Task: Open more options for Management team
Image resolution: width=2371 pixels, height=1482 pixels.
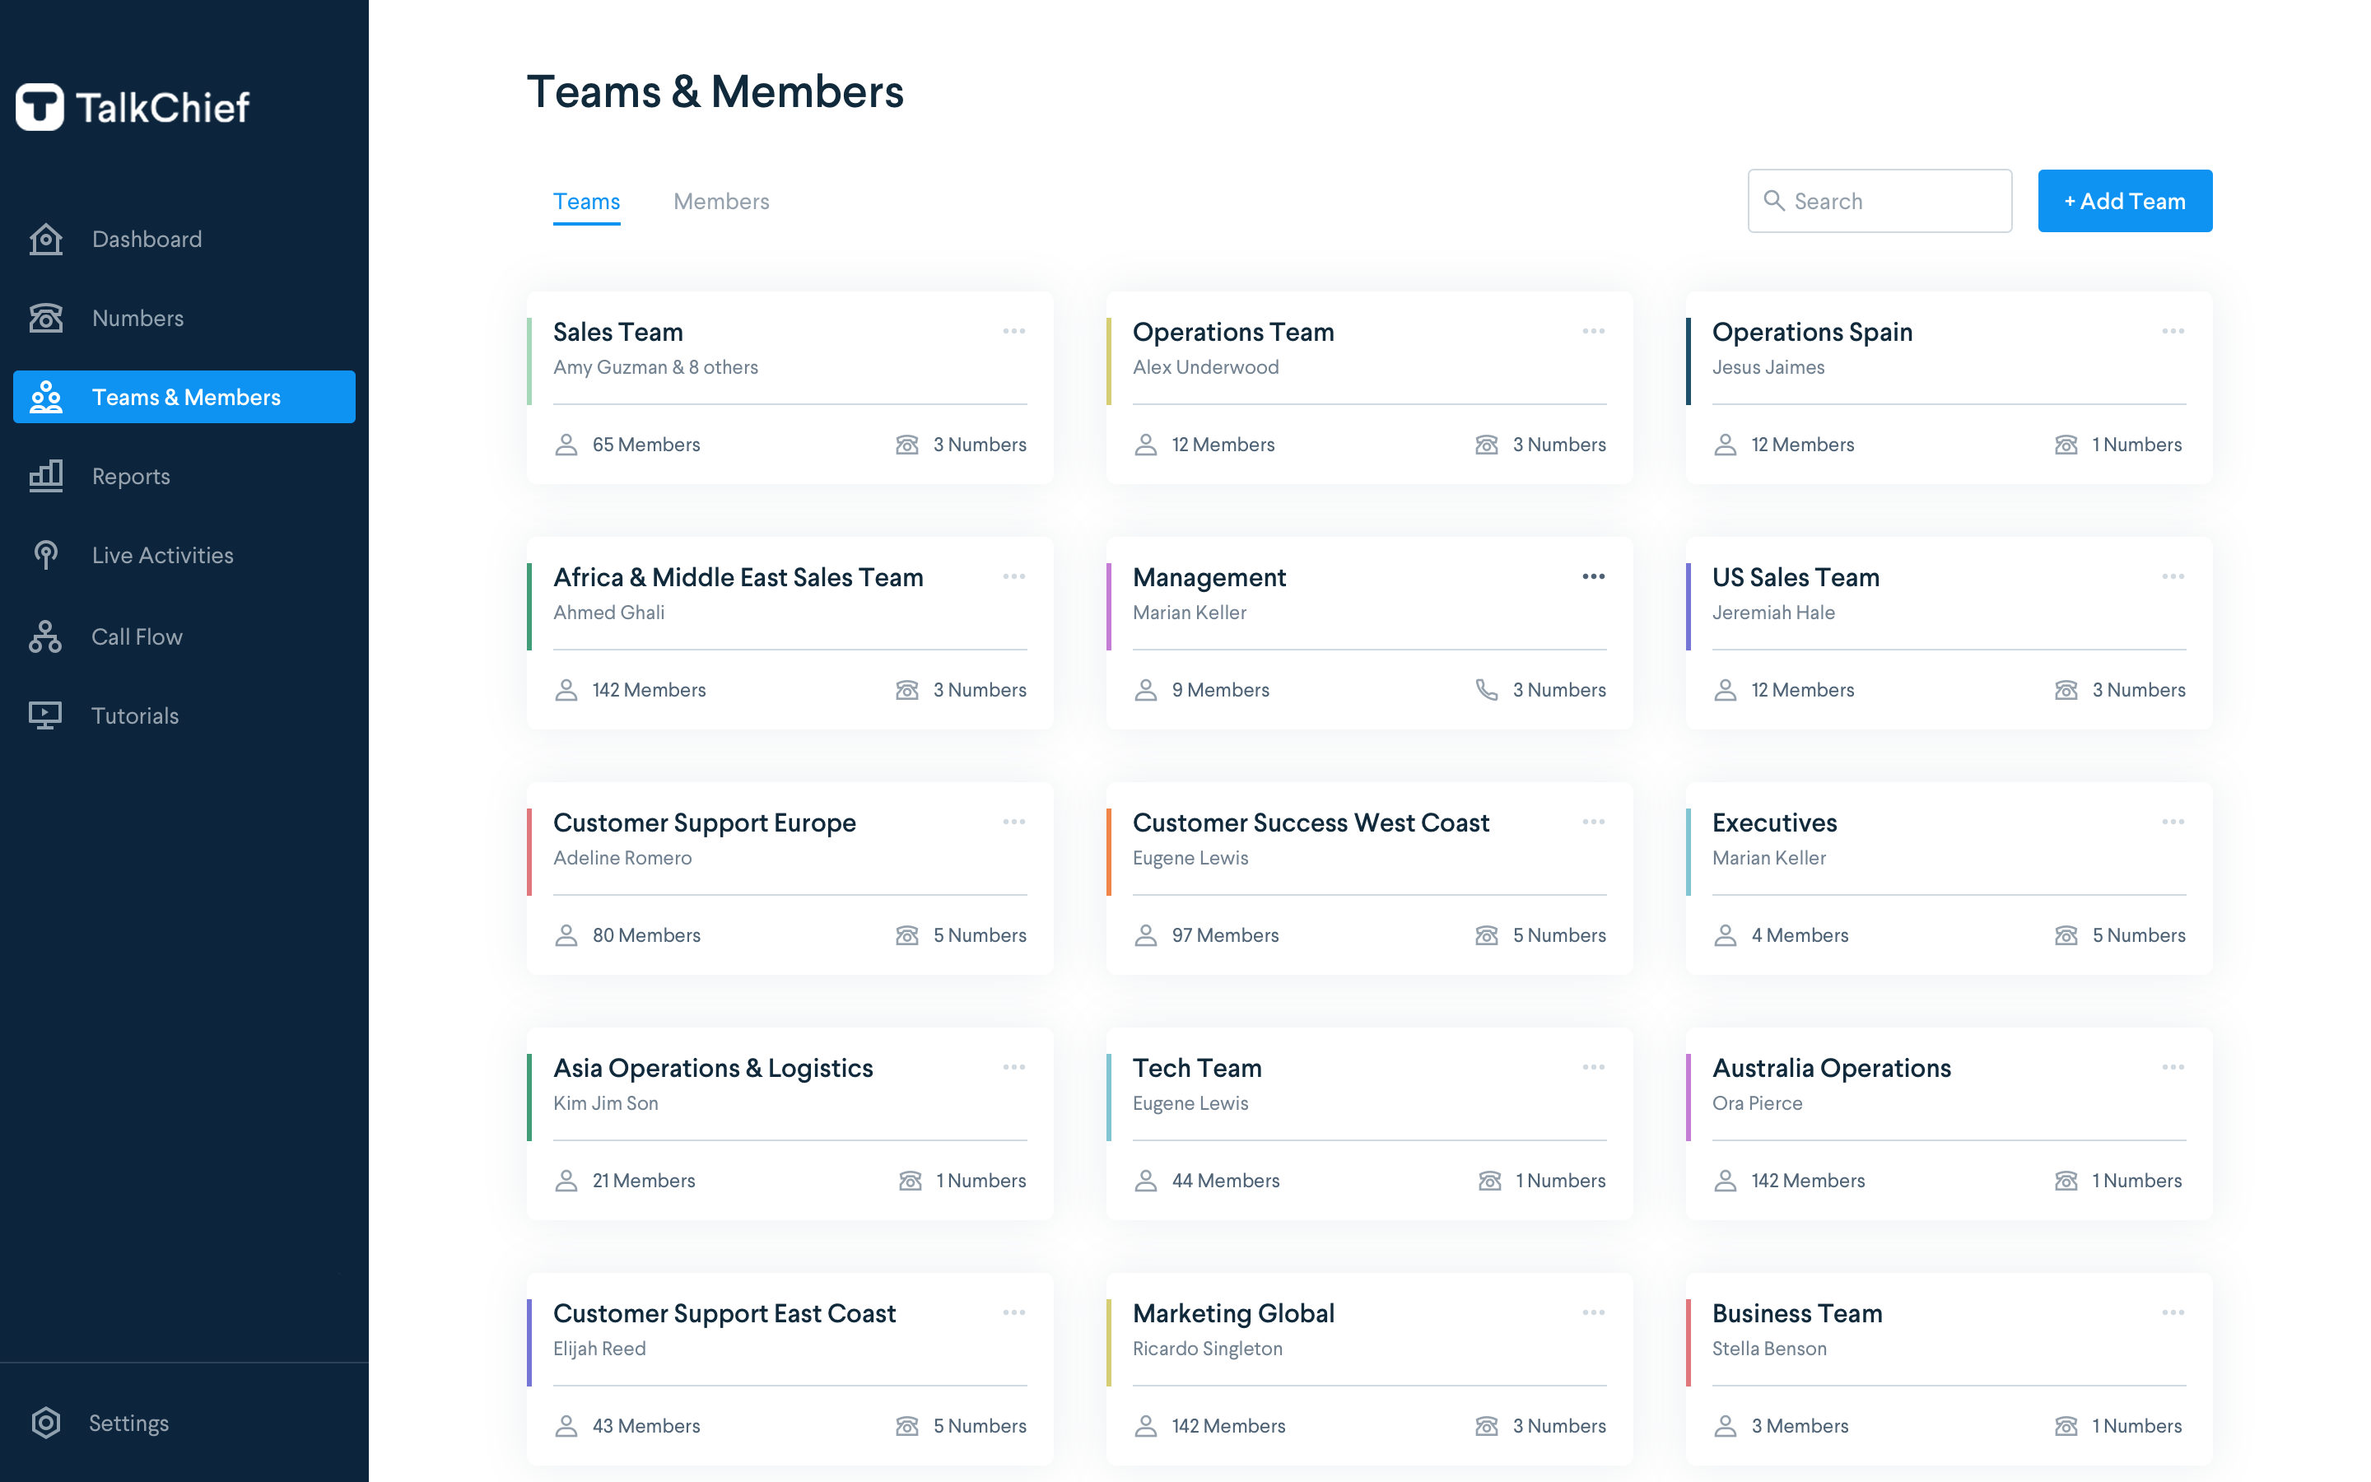Action: (1593, 576)
